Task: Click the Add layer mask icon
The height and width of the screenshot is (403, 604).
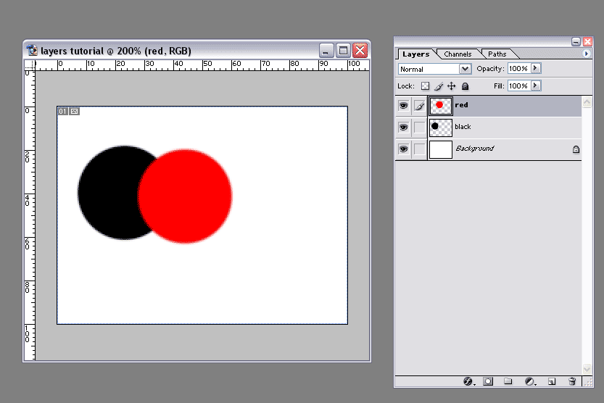Action: (488, 381)
